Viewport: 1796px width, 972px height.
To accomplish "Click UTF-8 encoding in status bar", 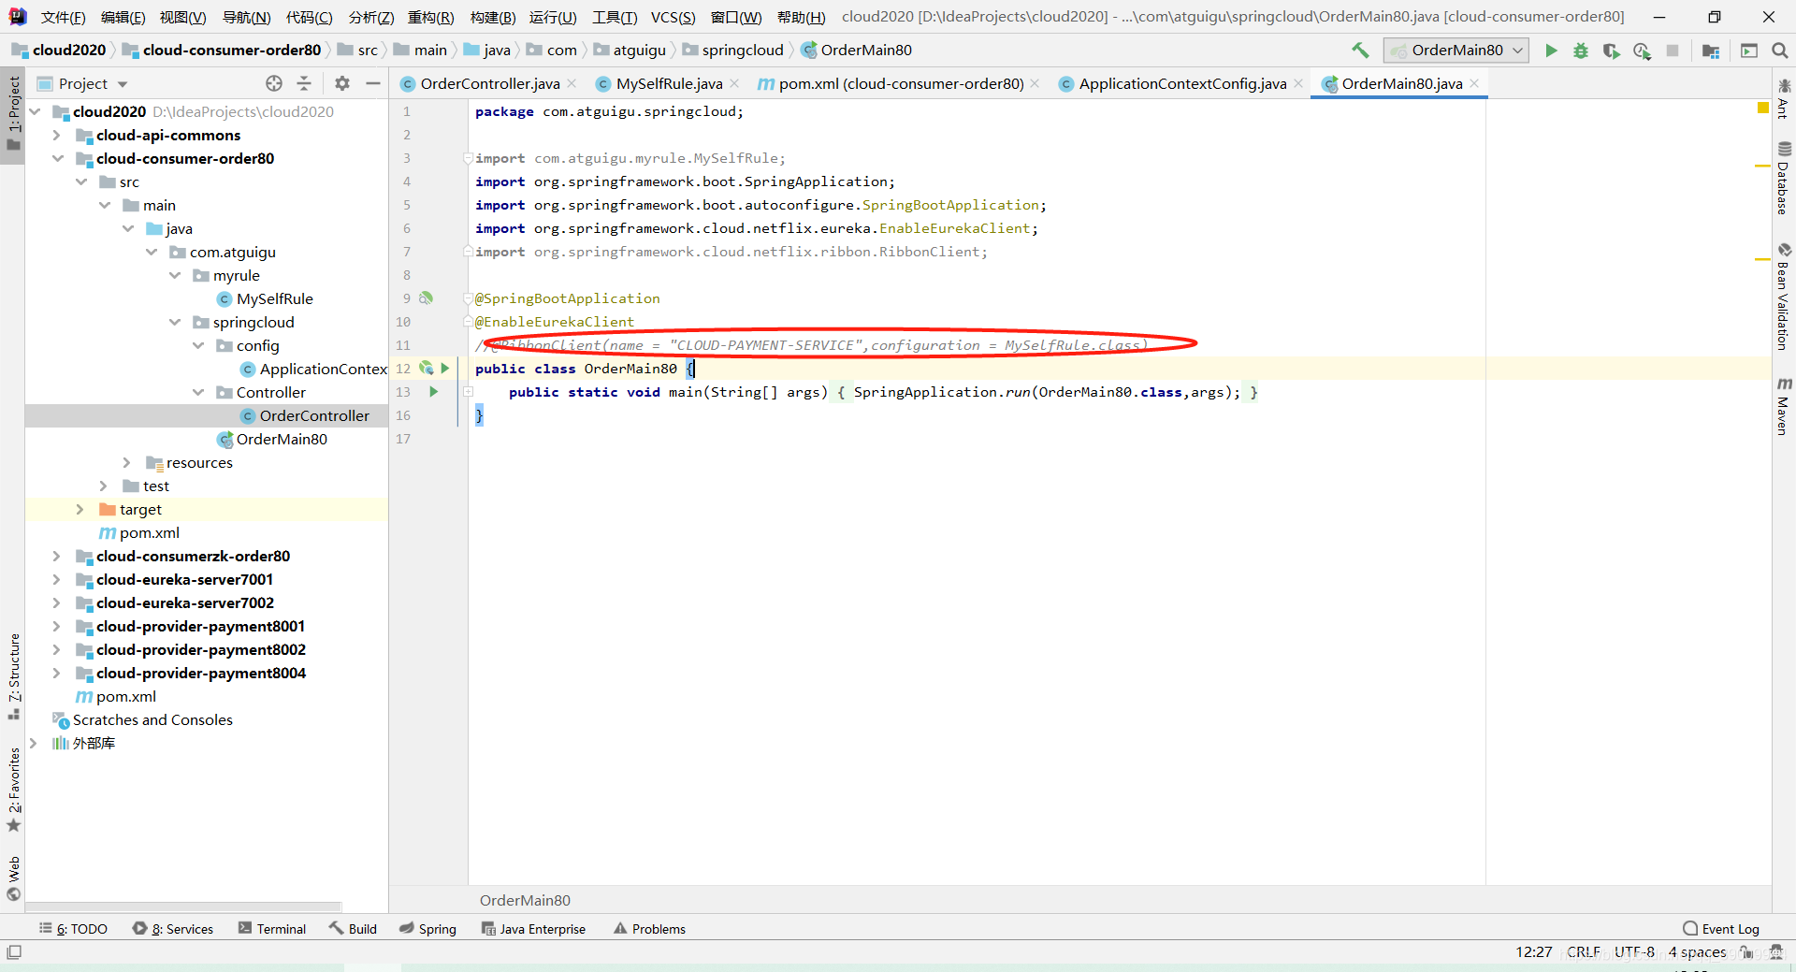I will (x=1634, y=952).
